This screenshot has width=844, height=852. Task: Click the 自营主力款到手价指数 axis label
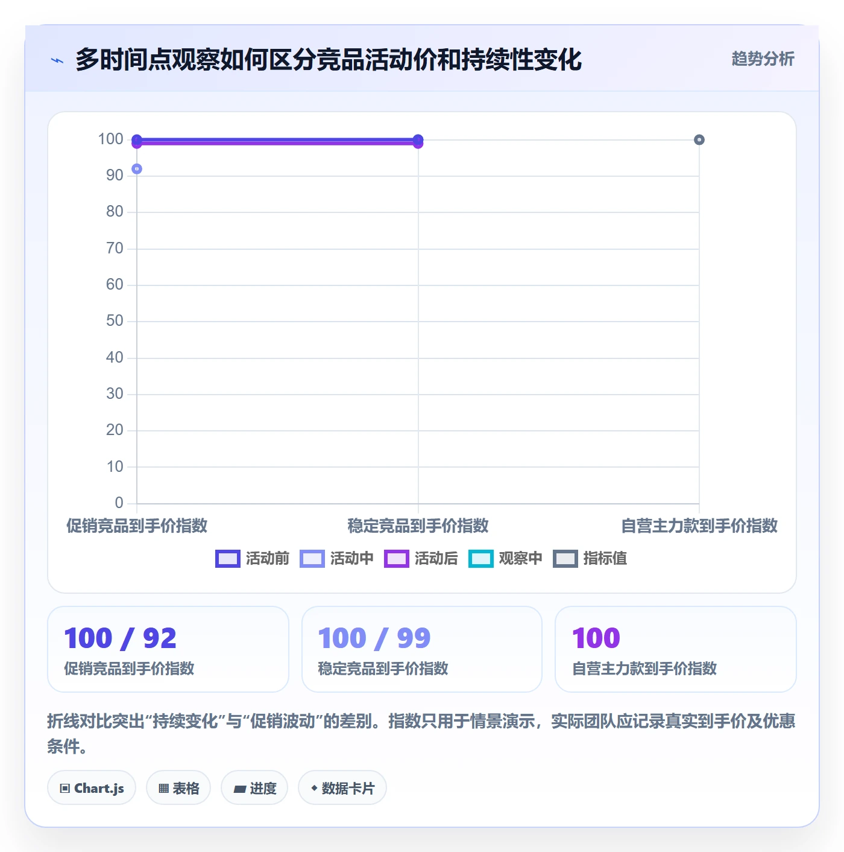click(699, 526)
